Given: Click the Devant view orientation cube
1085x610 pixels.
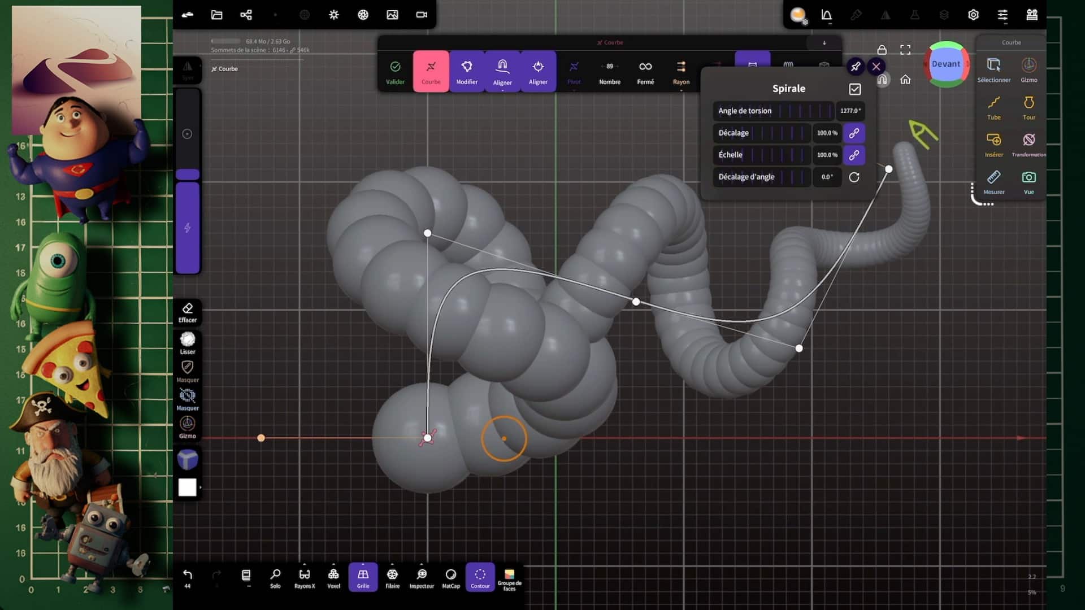Looking at the screenshot, I should coord(946,64).
